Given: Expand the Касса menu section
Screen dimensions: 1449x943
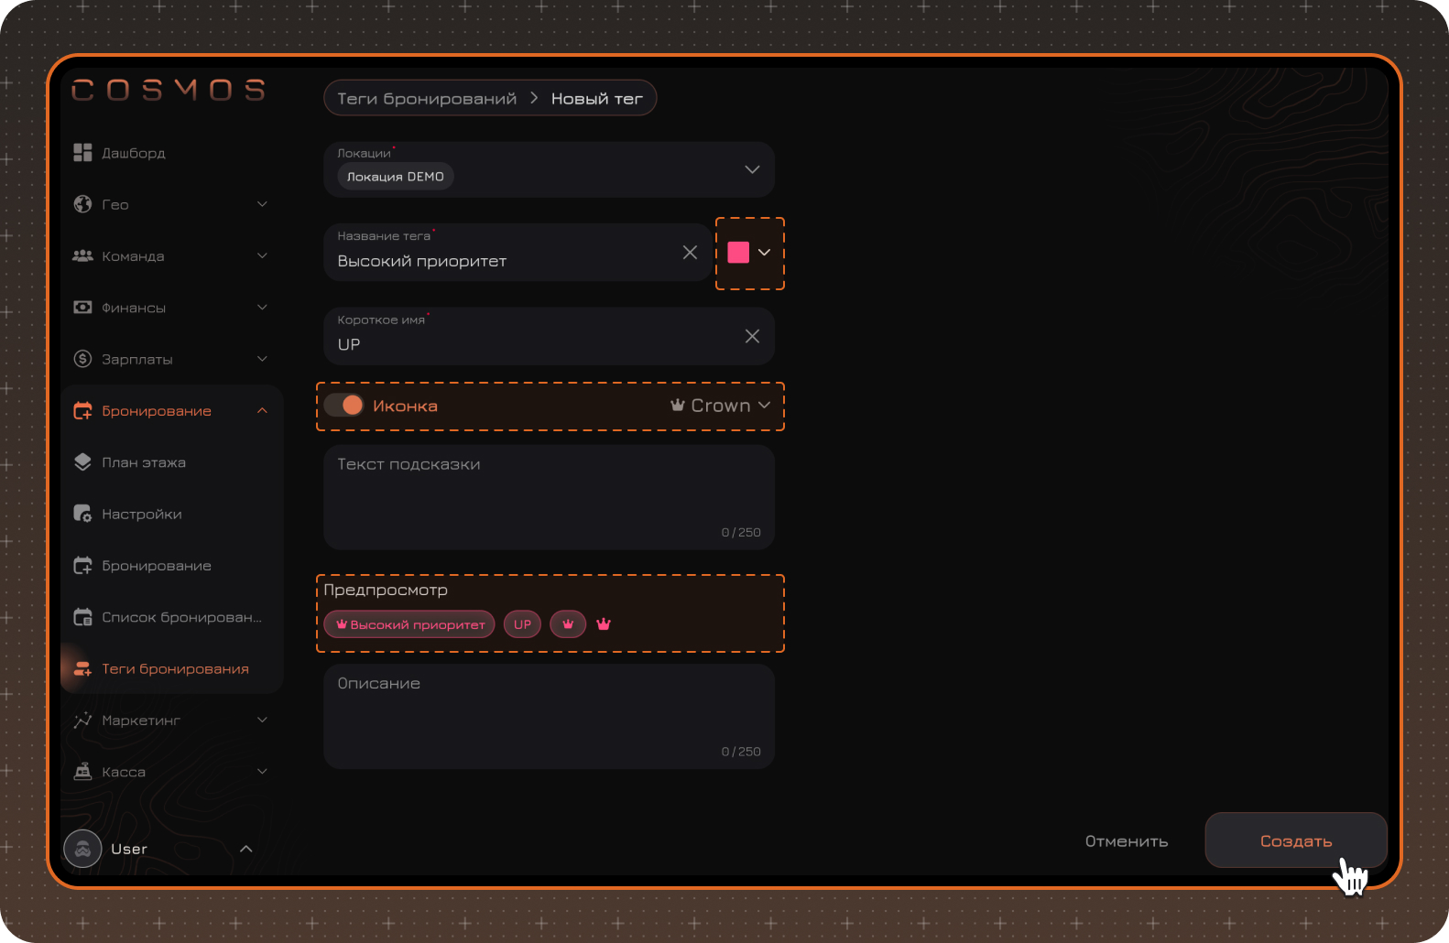Looking at the screenshot, I should tap(262, 772).
